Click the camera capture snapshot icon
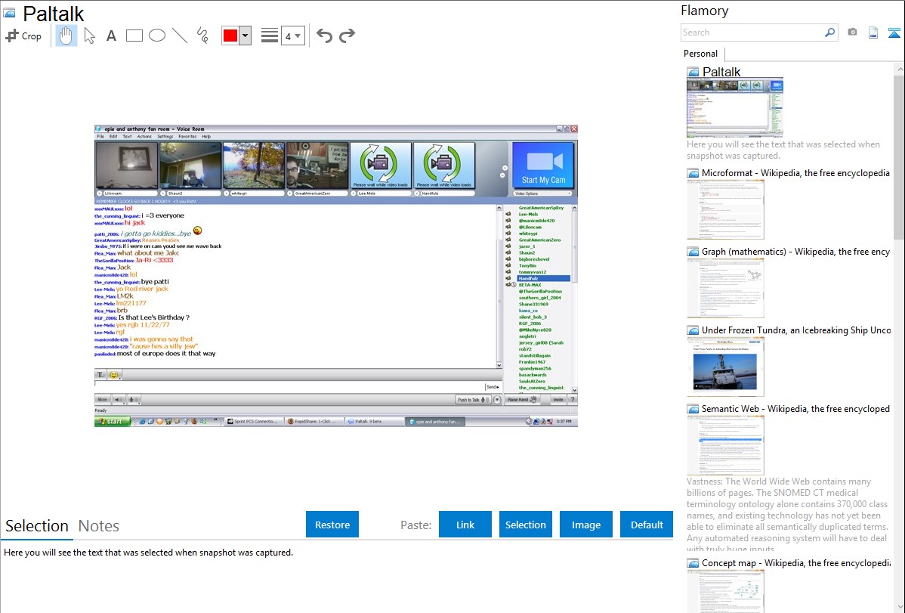This screenshot has width=905, height=613. [852, 33]
